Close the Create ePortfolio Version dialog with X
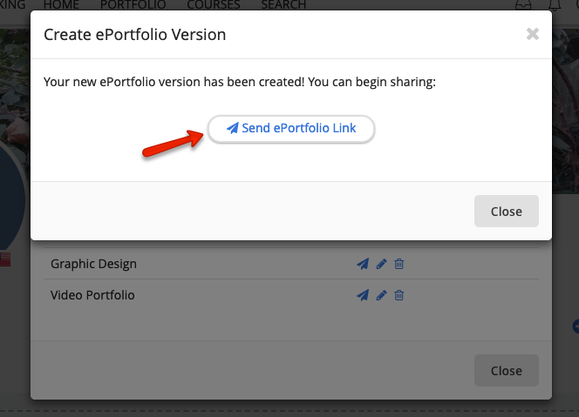Viewport: 579px width, 417px height. [533, 34]
